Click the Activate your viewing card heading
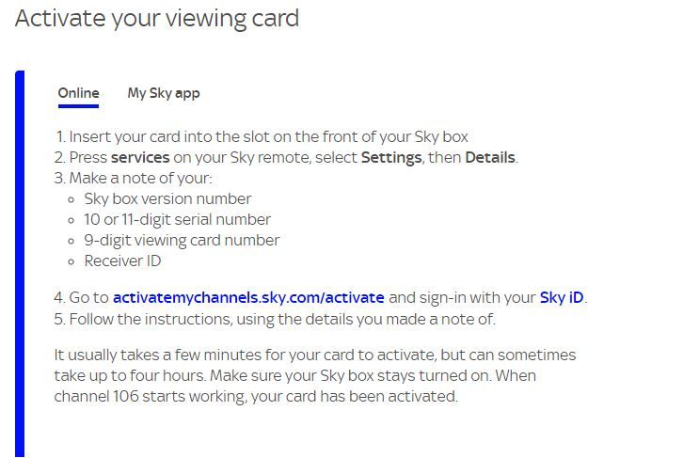 click(157, 18)
